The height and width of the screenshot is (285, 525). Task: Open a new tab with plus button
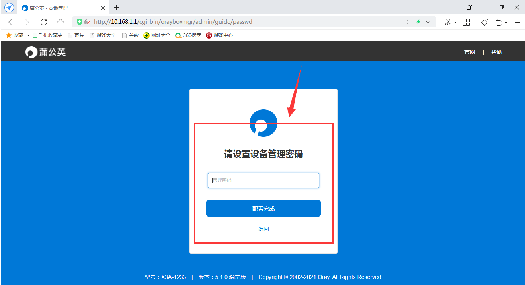point(116,8)
